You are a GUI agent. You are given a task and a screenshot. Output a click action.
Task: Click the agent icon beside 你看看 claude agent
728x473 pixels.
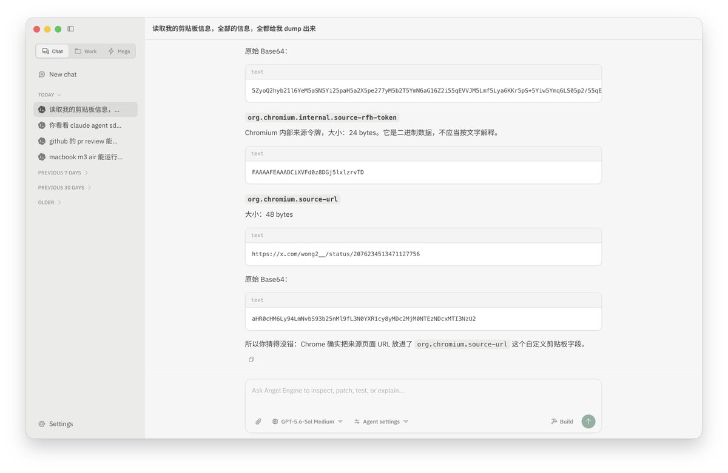tap(42, 125)
